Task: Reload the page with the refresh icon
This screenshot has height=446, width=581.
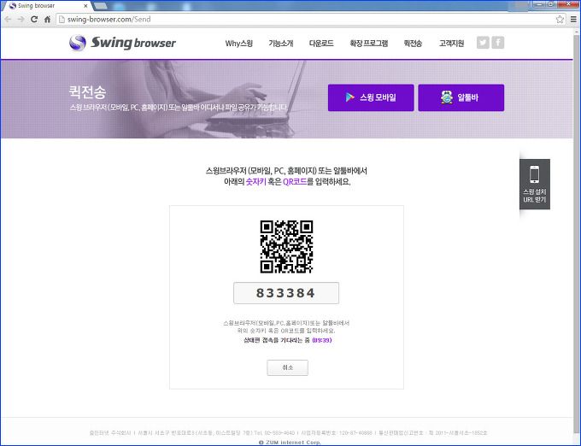Action: pyautogui.click(x=34, y=20)
